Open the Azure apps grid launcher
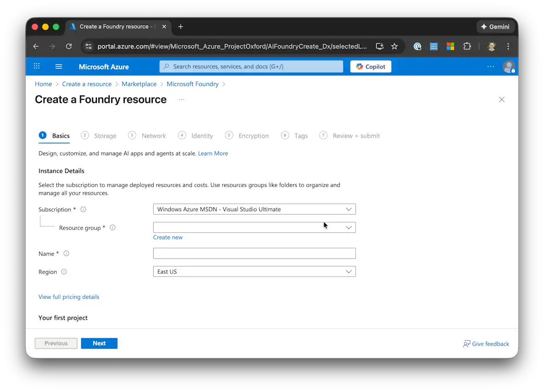544x392 pixels. tap(37, 66)
